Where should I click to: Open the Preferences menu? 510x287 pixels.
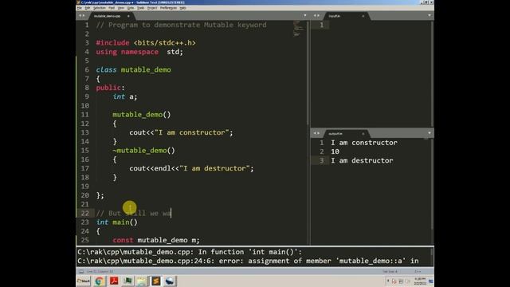tap(168, 8)
